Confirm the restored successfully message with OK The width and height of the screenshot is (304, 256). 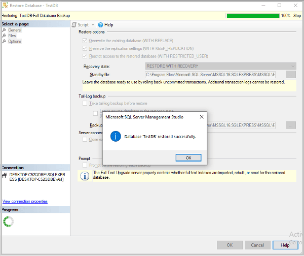click(188, 157)
